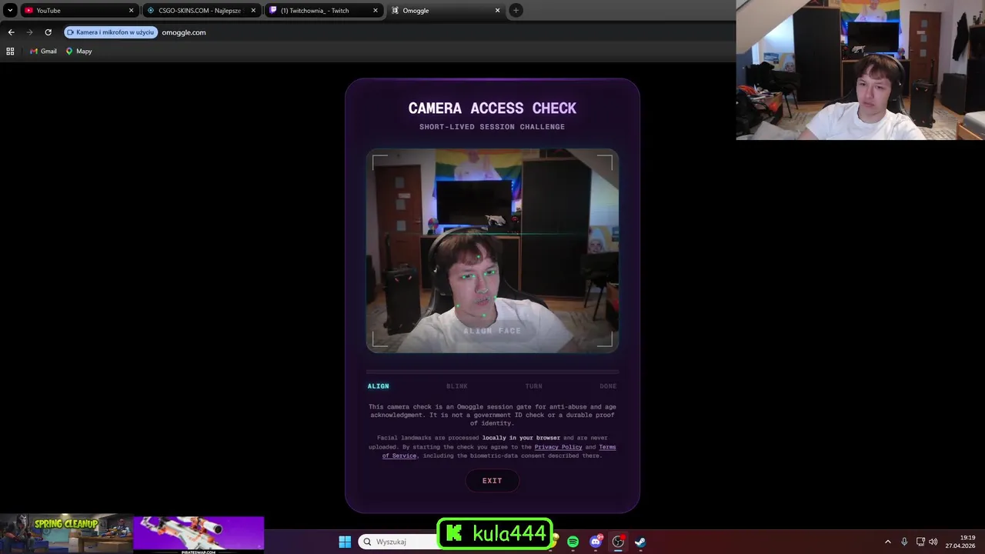Select the BLINK step label
The width and height of the screenshot is (985, 554).
457,386
